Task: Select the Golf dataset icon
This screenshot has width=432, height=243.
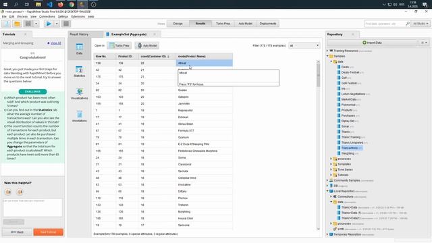Action: click(339, 78)
